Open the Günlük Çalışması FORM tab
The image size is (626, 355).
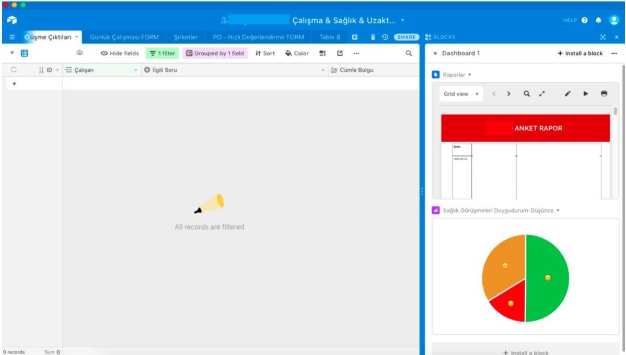pyautogui.click(x=124, y=38)
